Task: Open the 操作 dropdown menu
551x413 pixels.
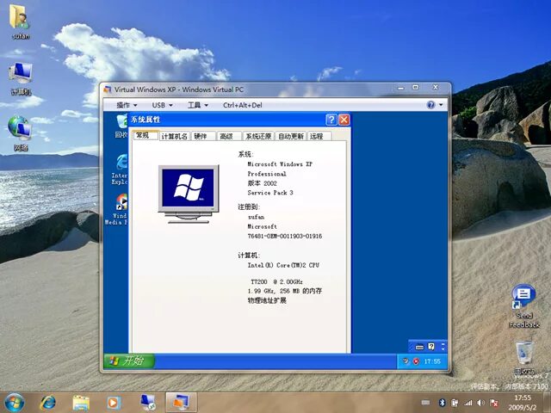Action: tap(127, 105)
